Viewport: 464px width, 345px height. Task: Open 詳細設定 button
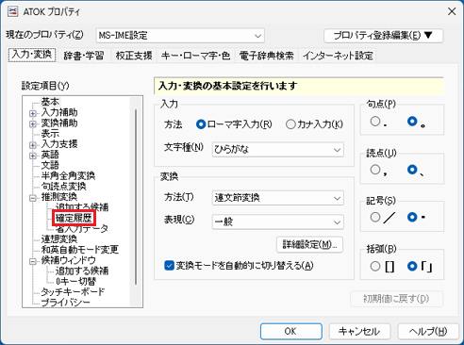309,244
